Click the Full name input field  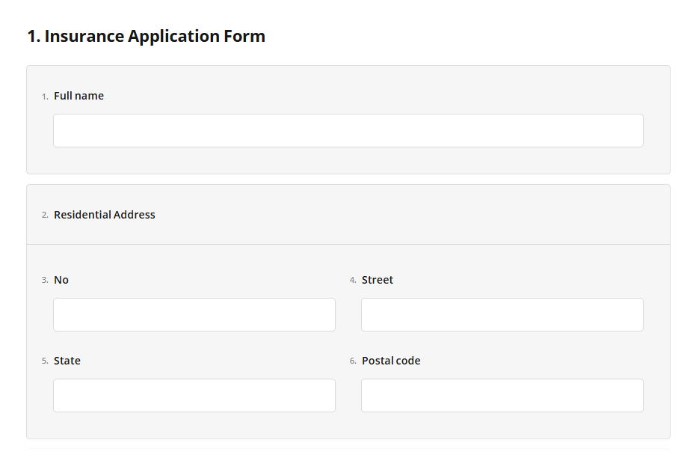(x=348, y=130)
